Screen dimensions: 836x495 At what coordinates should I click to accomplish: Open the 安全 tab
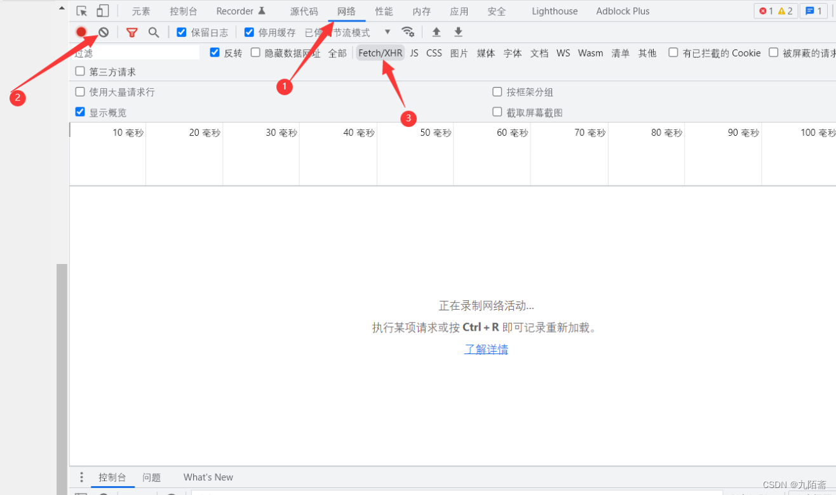[x=497, y=11]
